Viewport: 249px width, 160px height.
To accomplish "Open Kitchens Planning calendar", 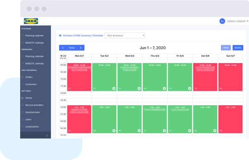I will (x=35, y=35).
